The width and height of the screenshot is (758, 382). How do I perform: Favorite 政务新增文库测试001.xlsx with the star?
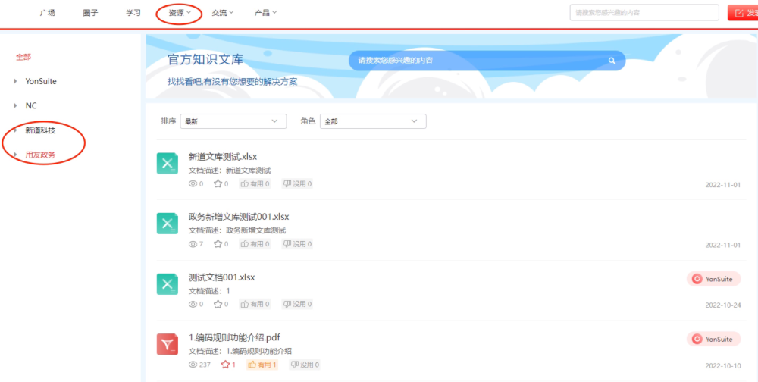218,244
